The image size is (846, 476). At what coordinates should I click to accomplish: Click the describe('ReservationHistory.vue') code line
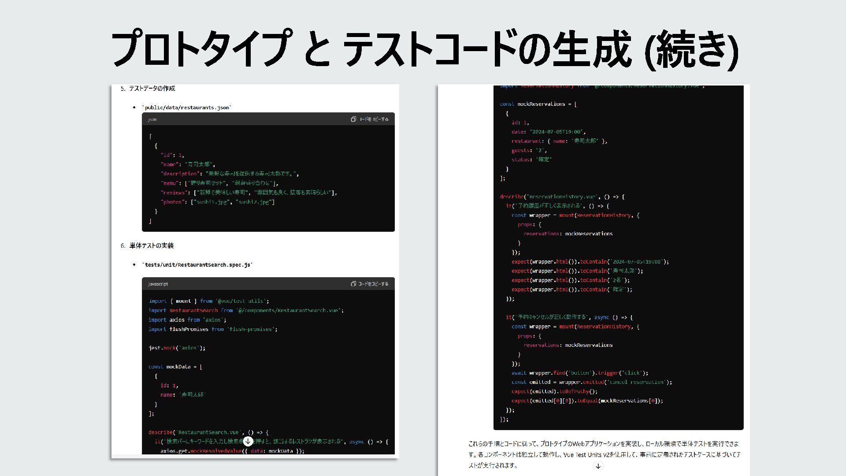click(562, 197)
